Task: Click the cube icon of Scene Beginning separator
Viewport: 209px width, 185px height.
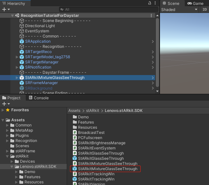Action: click(x=22, y=21)
